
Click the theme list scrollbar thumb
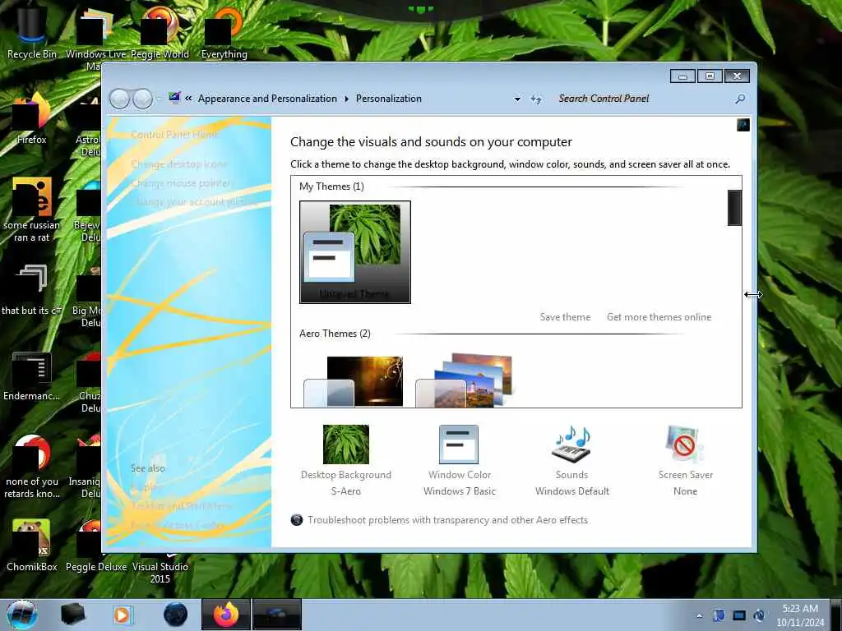coord(734,208)
